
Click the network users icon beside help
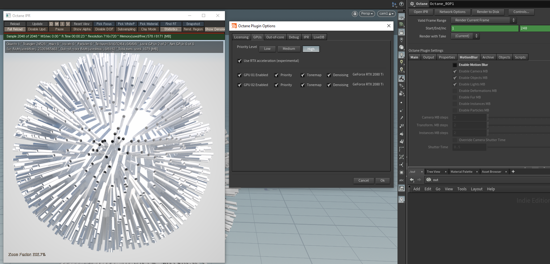[394, 4]
